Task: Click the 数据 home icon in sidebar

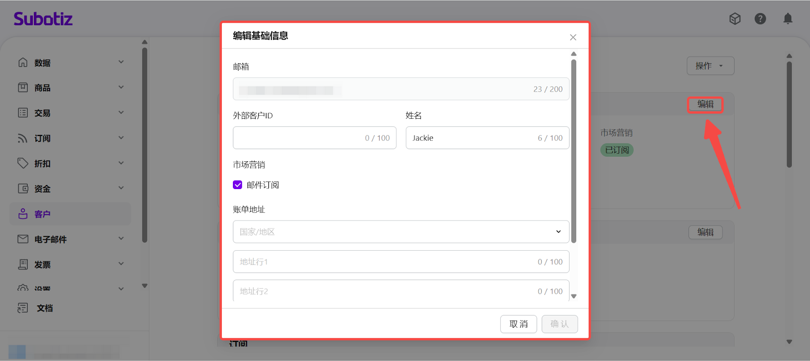Action: 23,62
